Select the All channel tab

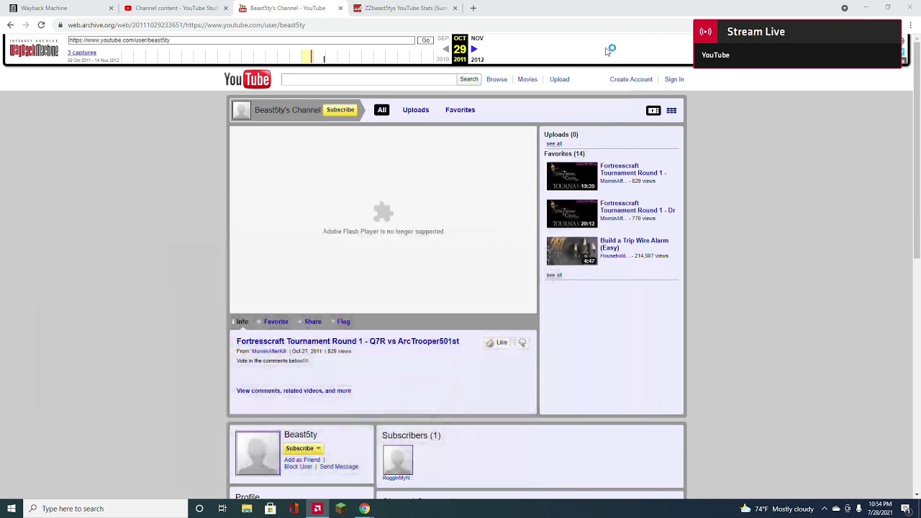(x=382, y=110)
